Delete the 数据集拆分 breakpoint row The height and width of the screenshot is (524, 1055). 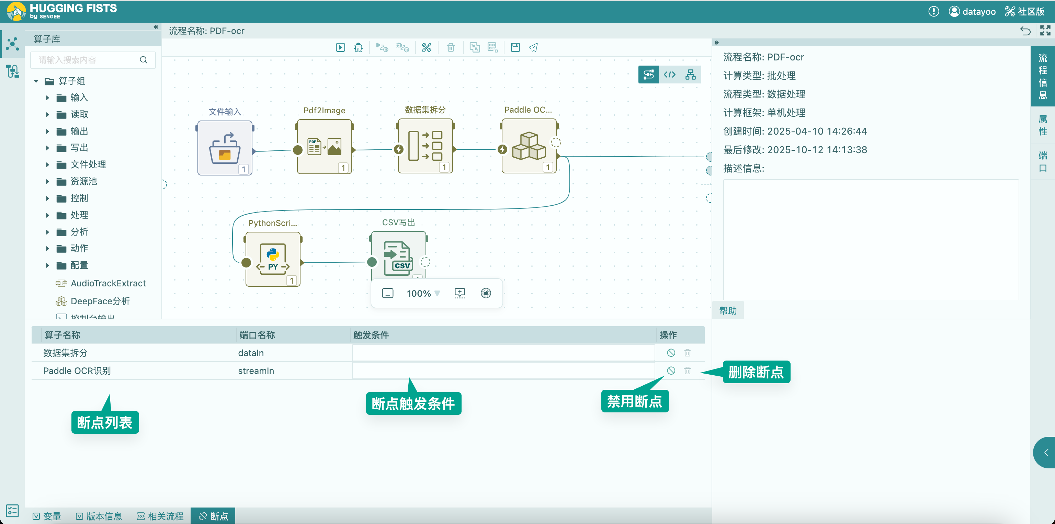[688, 352]
